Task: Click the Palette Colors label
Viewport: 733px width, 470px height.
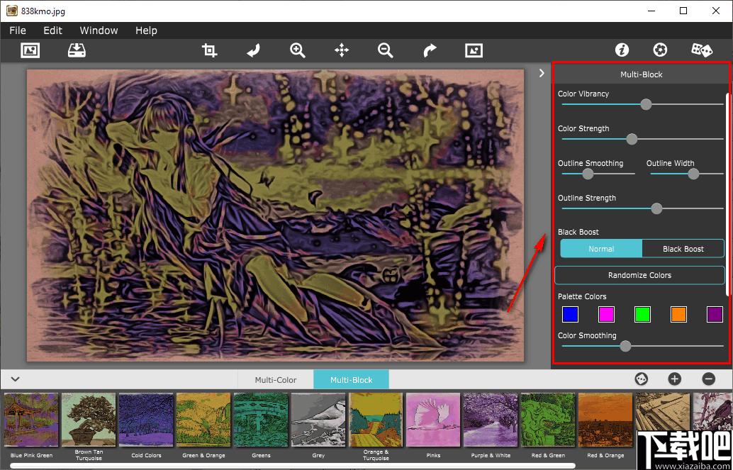Action: 582,296
